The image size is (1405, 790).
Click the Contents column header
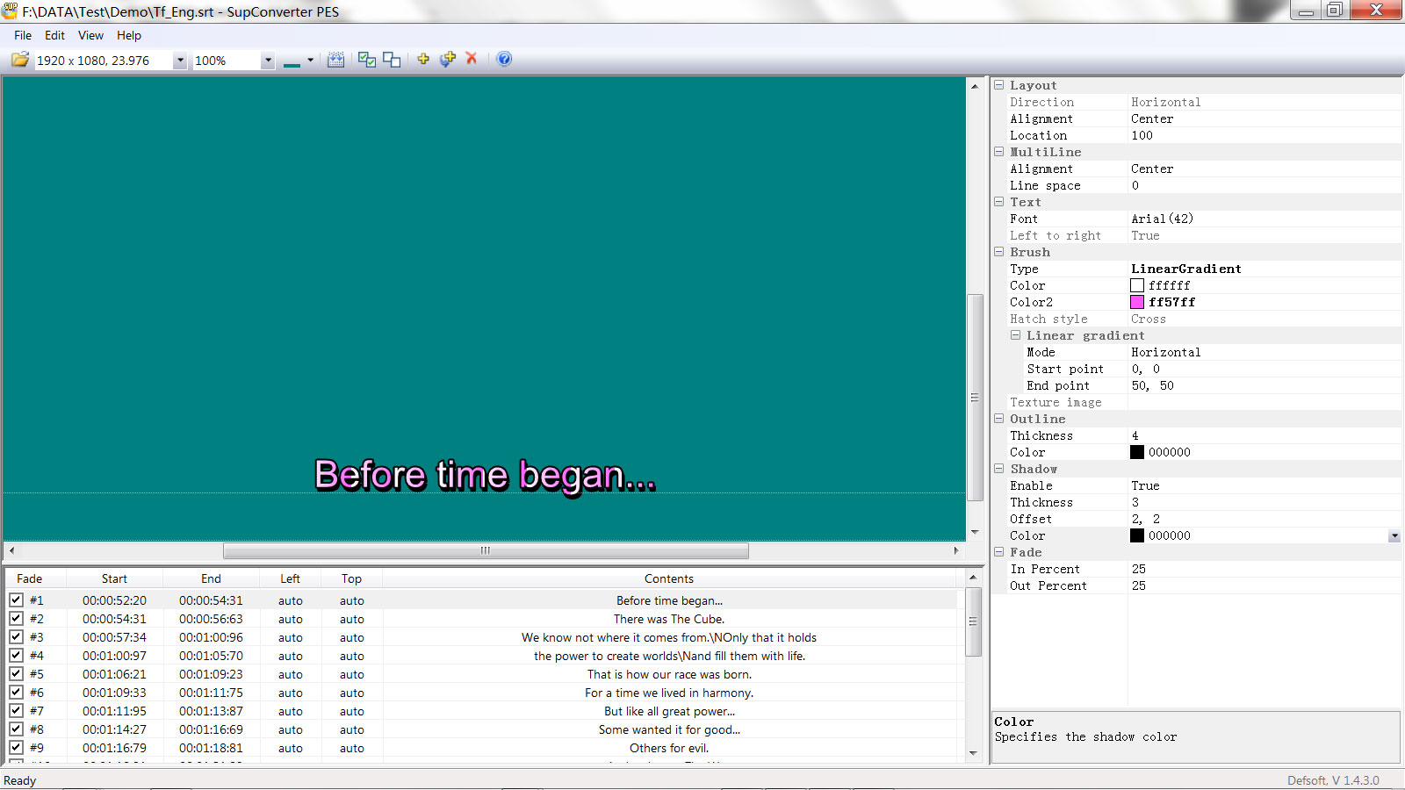[669, 578]
